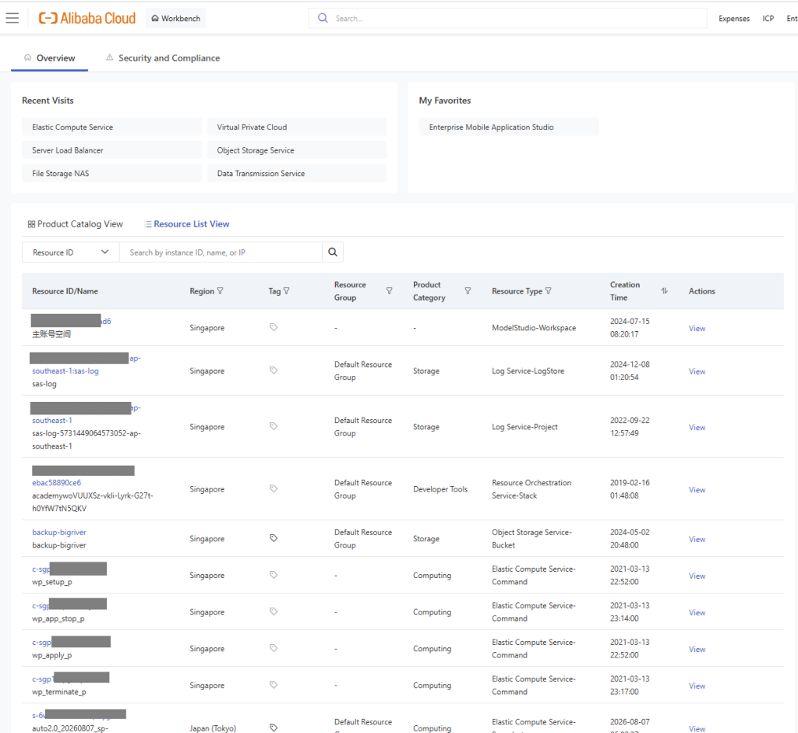
Task: Select the 2019-02-16 creation time cell
Action: tap(630, 489)
